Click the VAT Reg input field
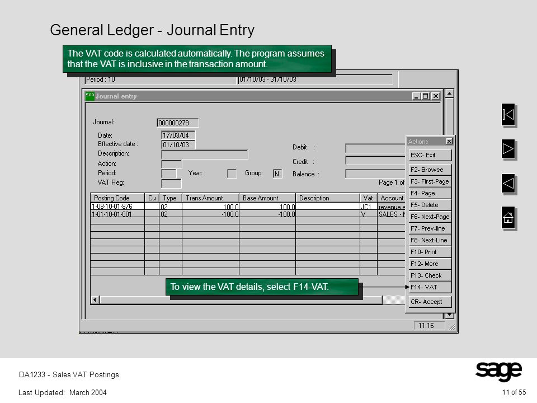 pos(171,184)
